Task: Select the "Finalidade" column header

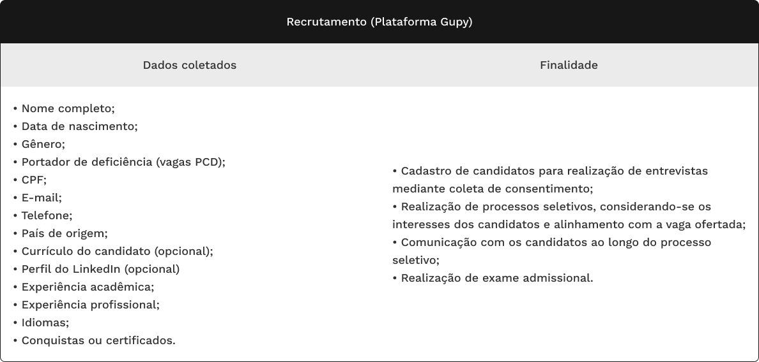Action: (x=569, y=65)
